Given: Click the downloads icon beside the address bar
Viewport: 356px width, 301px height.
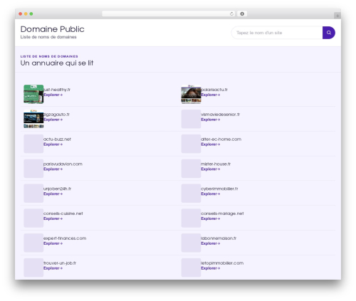Looking at the screenshot, I should point(242,14).
